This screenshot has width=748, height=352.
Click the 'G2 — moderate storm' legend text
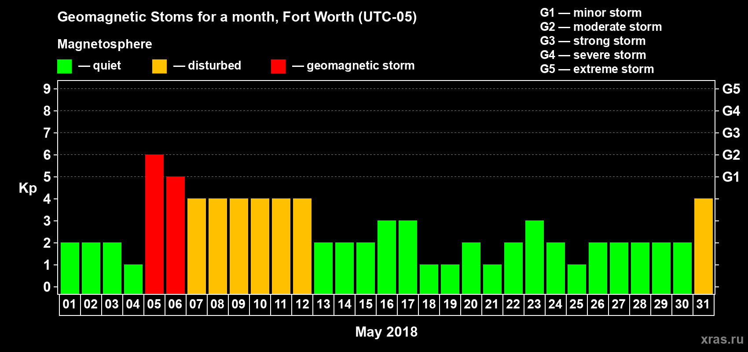tap(601, 27)
